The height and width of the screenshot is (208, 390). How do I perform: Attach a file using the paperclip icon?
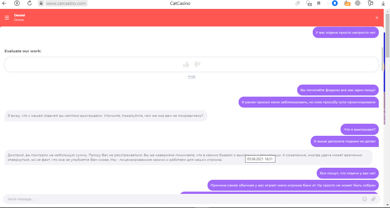tap(373, 199)
